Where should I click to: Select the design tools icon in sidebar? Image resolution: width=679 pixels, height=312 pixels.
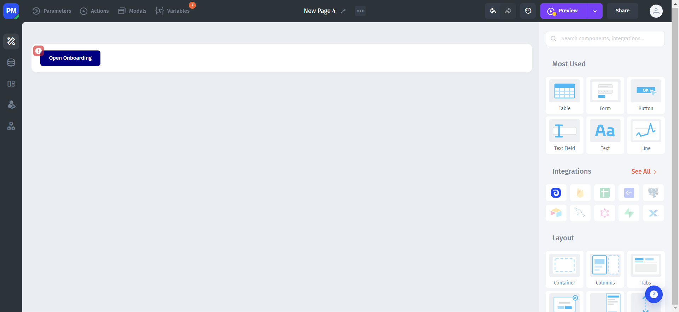pyautogui.click(x=11, y=41)
